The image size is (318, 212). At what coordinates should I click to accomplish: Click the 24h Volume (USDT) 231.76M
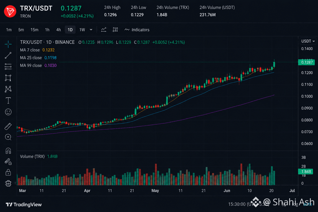click(x=207, y=15)
